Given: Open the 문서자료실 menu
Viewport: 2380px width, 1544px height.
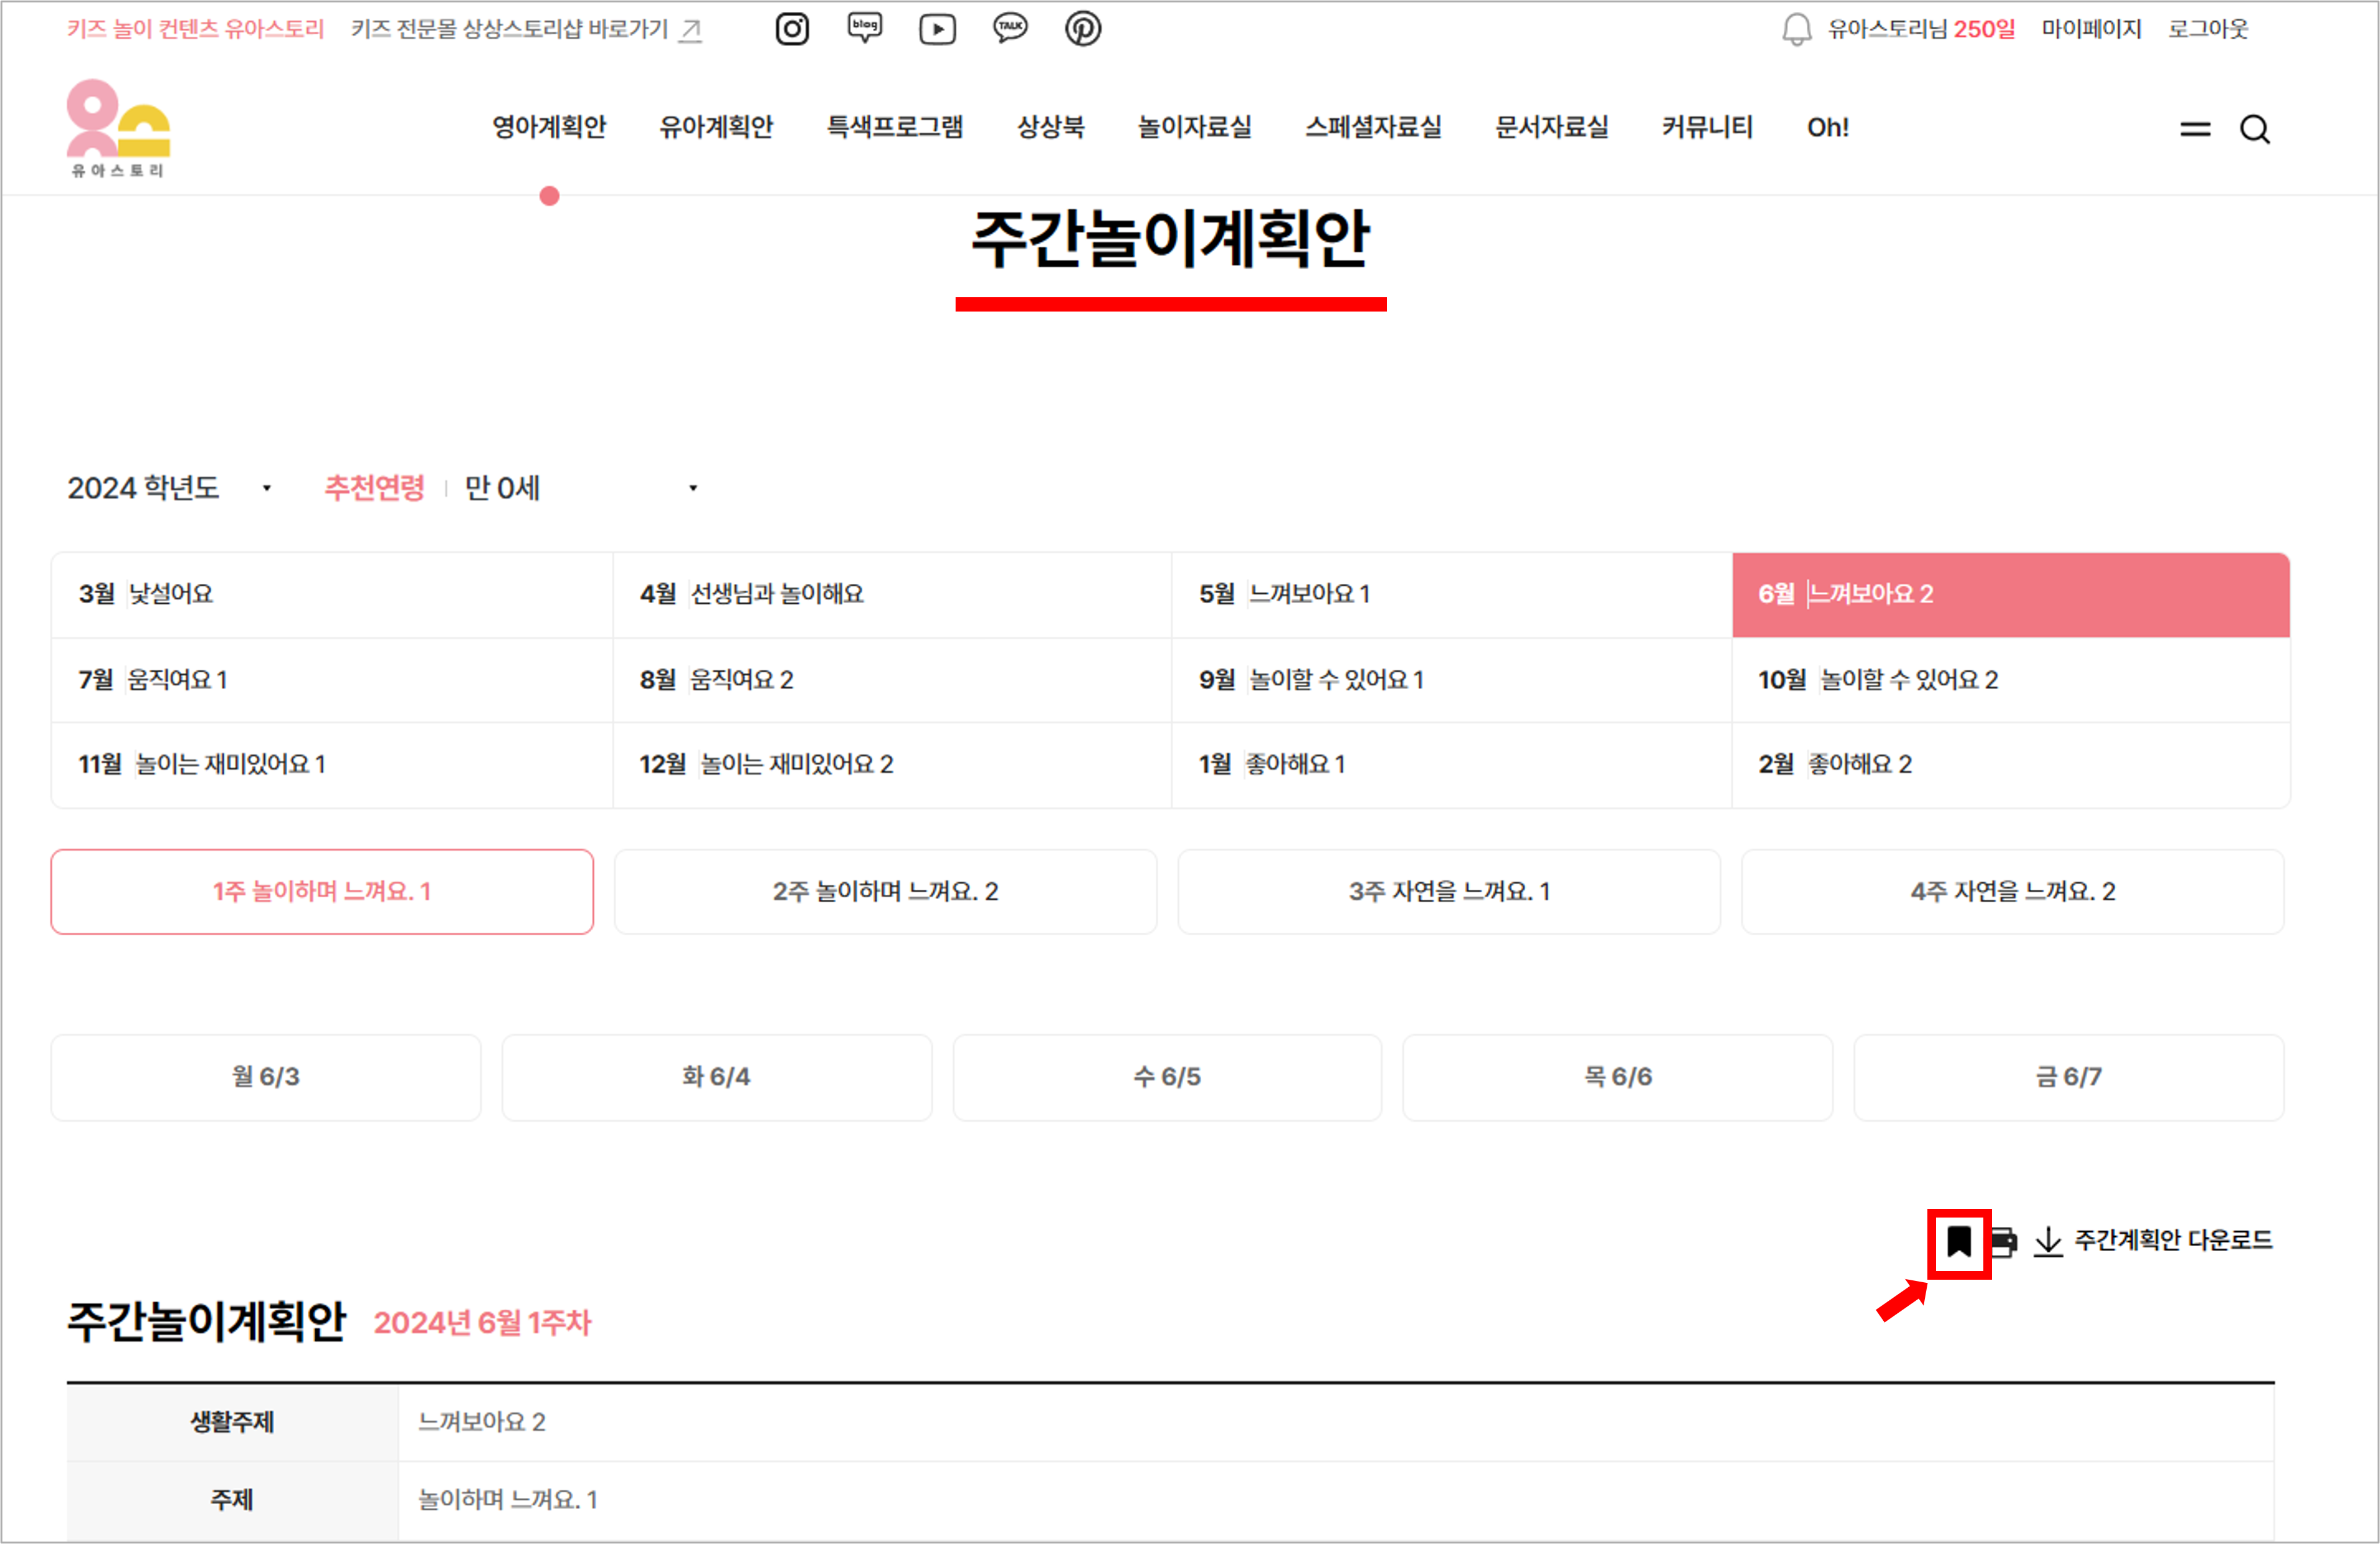Looking at the screenshot, I should point(1552,127).
